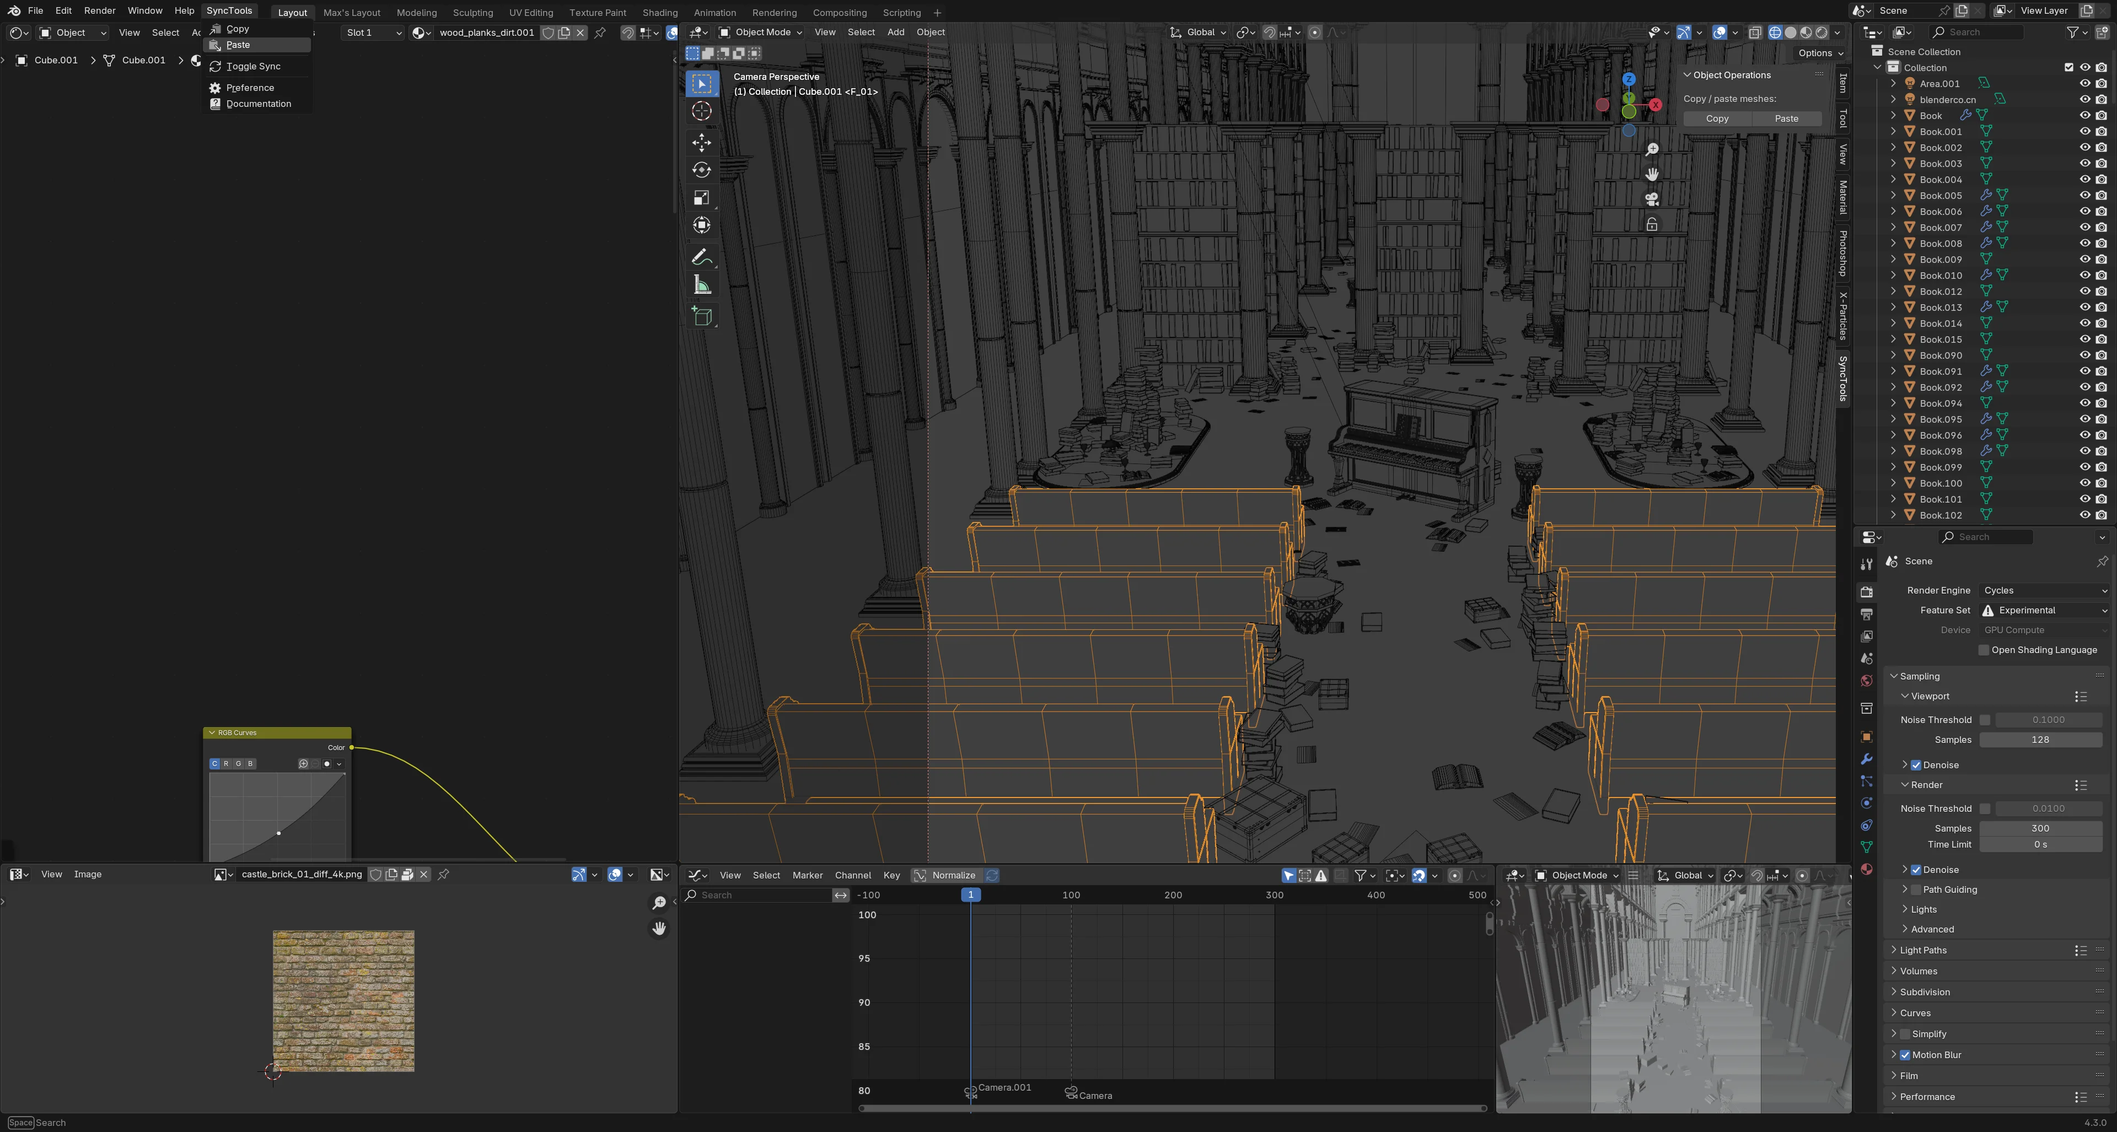This screenshot has width=2117, height=1132.
Task: Switch to the UV Editing workspace tab
Action: 531,12
